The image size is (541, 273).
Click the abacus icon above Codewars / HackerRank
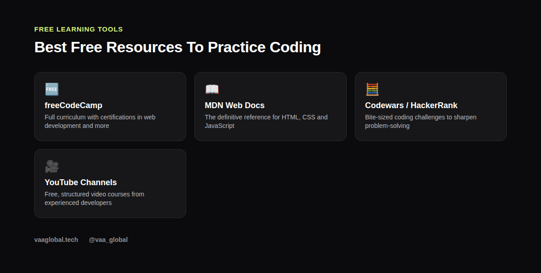[372, 89]
